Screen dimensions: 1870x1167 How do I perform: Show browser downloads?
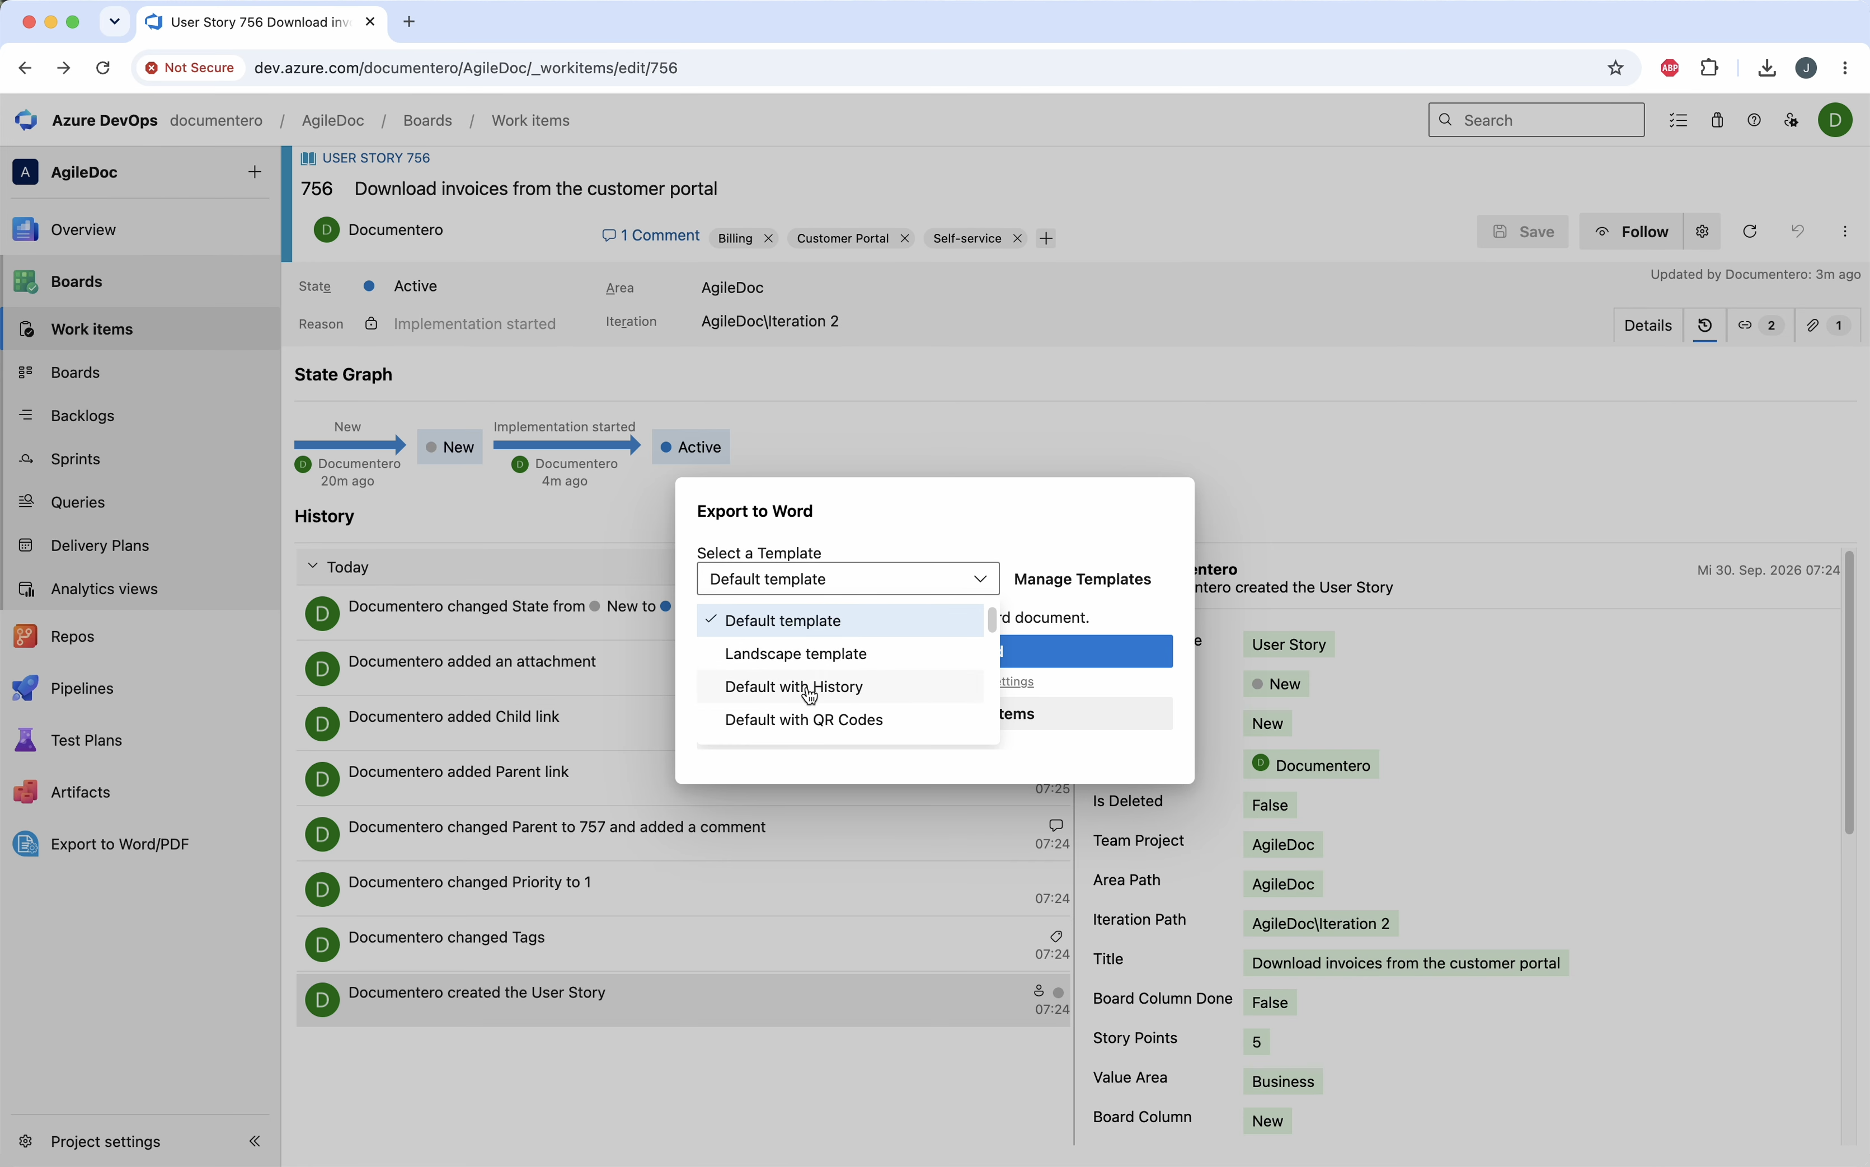[1766, 68]
